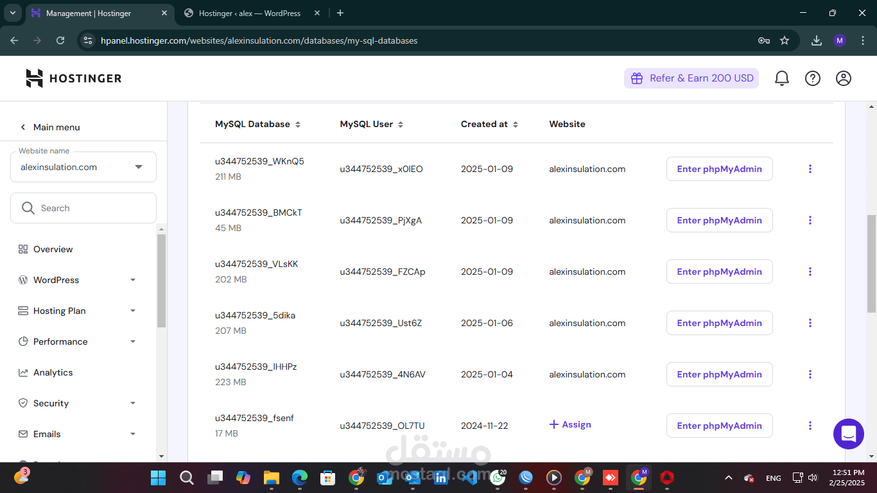Launch Visual Studio Code from the taskbar
The image size is (877, 493).
pos(469,478)
